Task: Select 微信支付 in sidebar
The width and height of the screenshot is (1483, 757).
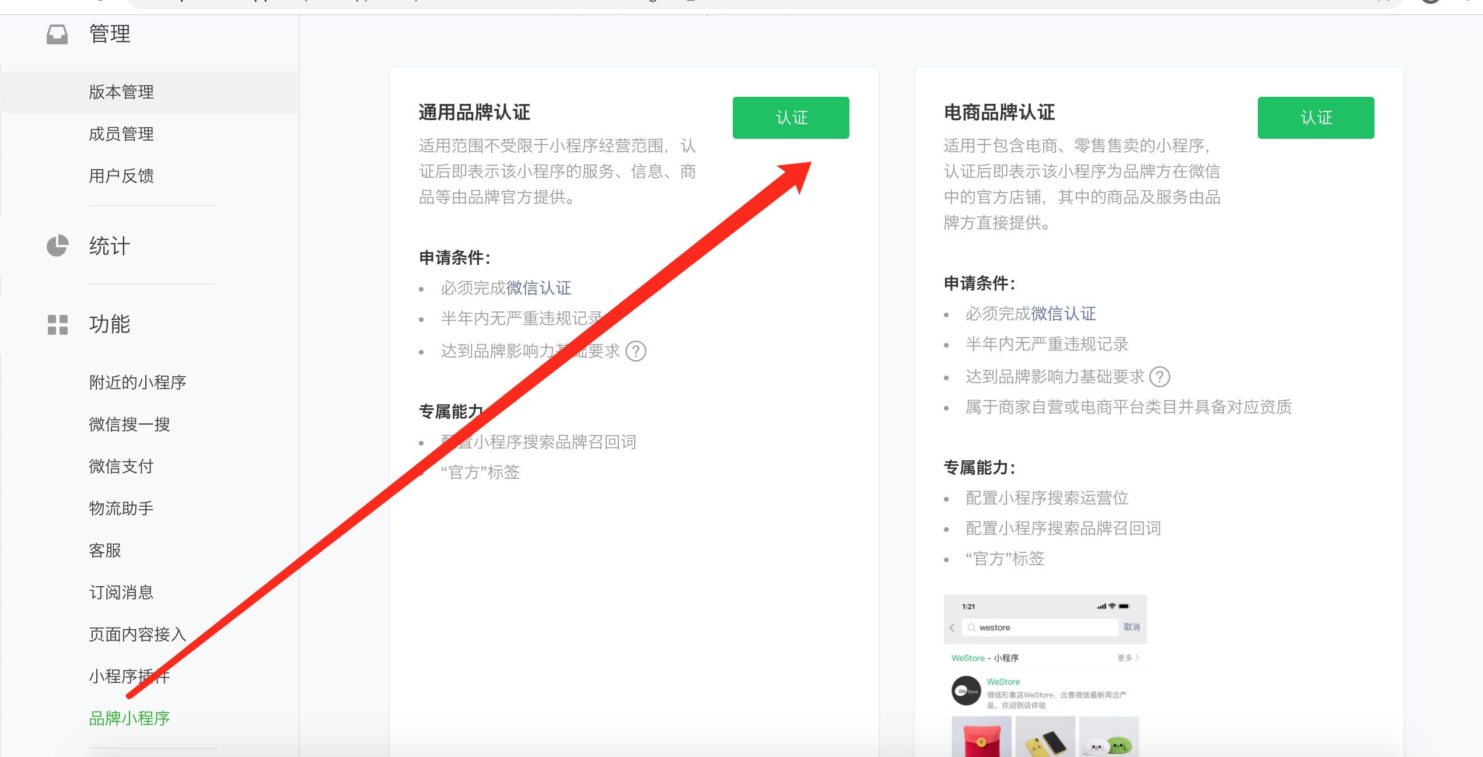Action: pyautogui.click(x=121, y=467)
